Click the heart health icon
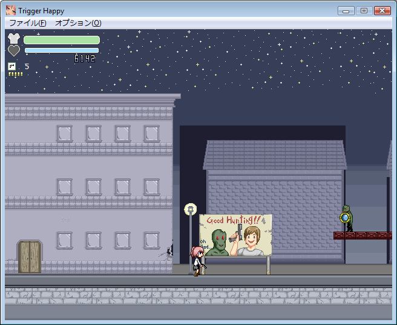397x325 pixels. [x=14, y=50]
